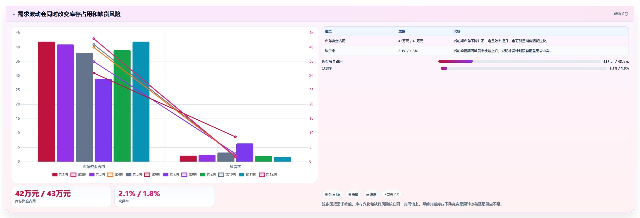This screenshot has height=218, width=640.
Task: Click the 2.1% / 1.8% stat card
Action: click(165, 196)
